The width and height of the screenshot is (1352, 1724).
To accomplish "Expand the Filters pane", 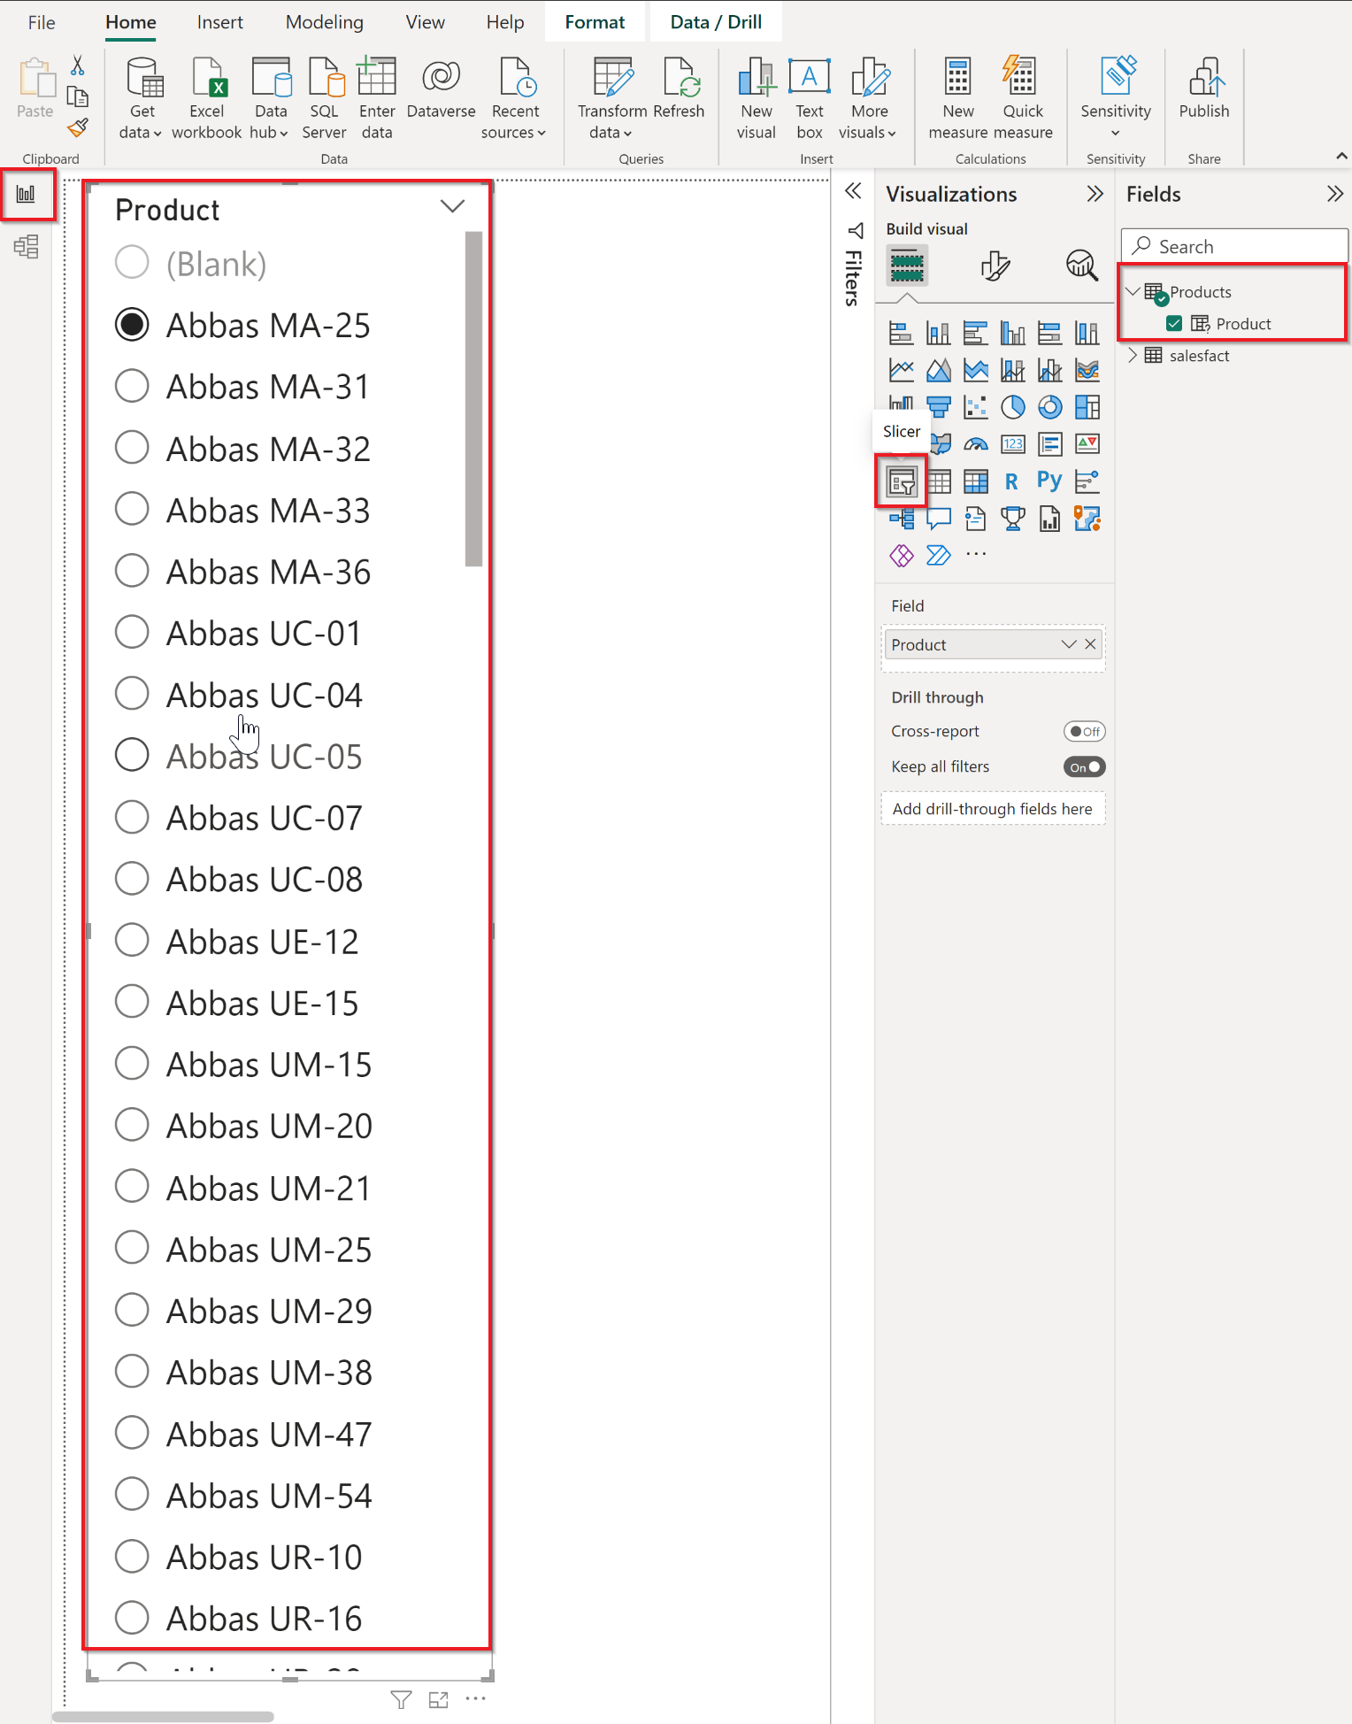I will click(853, 191).
